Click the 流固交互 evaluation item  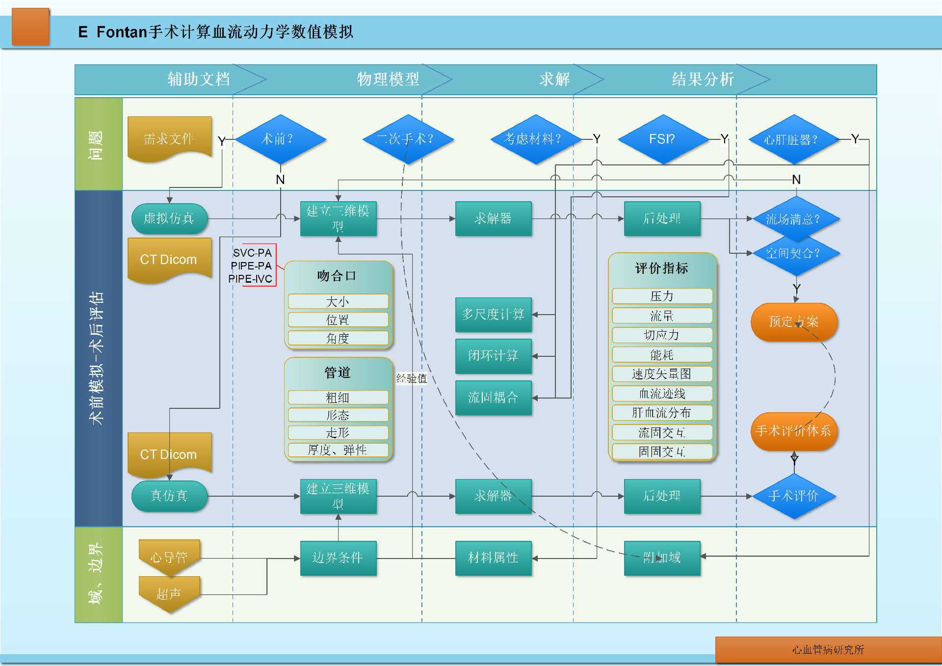[662, 432]
